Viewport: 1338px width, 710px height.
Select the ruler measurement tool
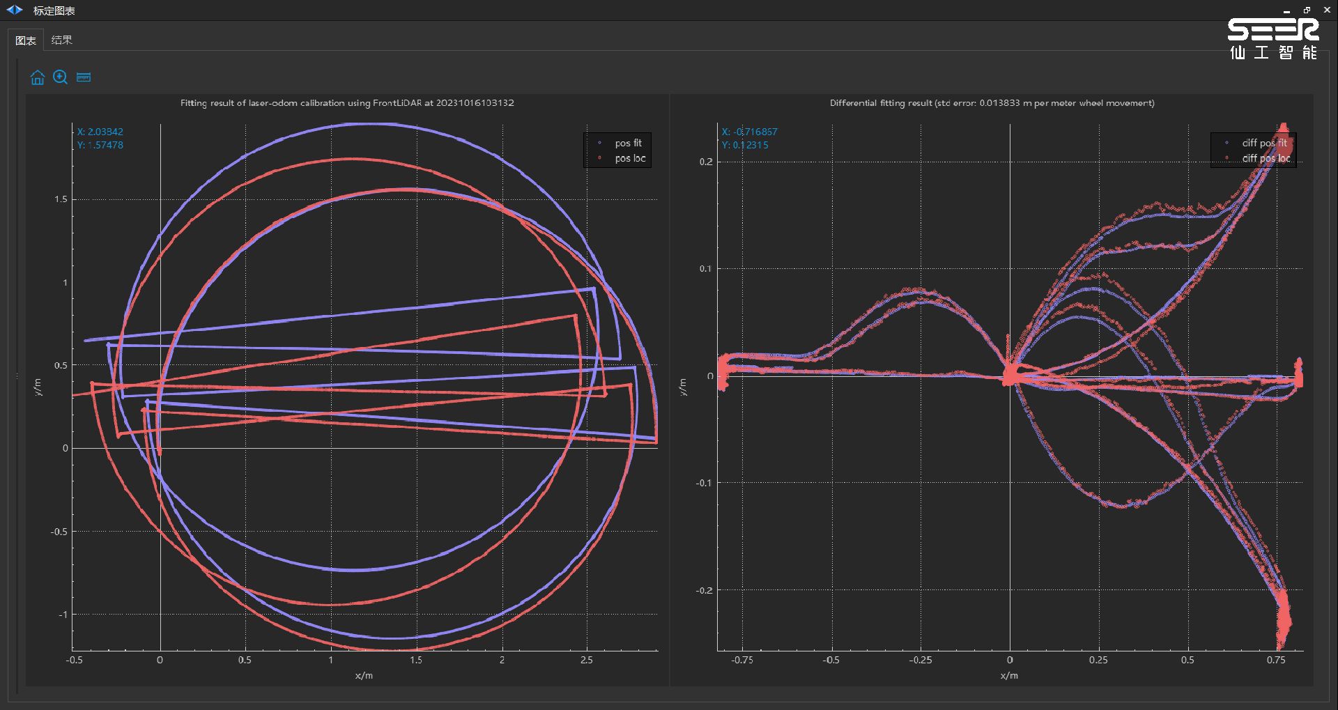tap(84, 77)
